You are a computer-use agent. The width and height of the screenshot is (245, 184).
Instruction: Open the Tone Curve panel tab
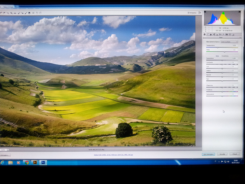[x=208, y=34]
